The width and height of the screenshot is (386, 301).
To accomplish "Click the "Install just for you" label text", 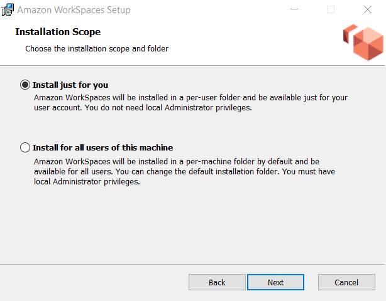I will tap(75, 85).
